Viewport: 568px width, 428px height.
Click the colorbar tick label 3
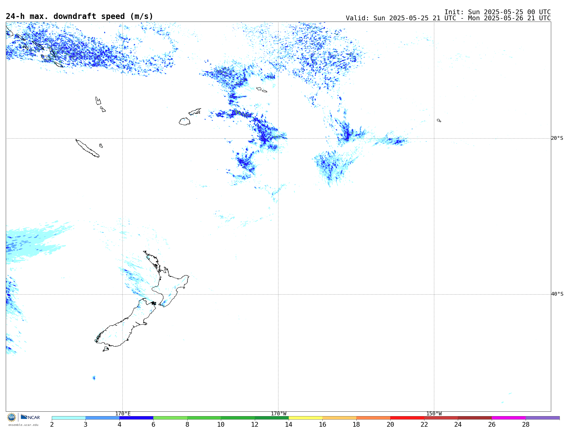pos(85,424)
